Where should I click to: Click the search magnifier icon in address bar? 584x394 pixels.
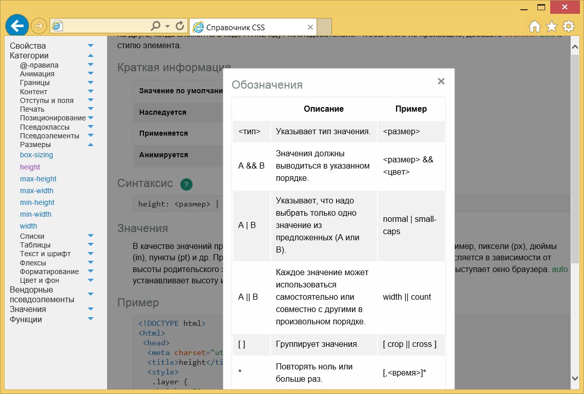[156, 26]
